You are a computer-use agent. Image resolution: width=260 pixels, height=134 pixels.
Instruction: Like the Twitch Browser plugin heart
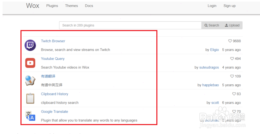pos(230,41)
